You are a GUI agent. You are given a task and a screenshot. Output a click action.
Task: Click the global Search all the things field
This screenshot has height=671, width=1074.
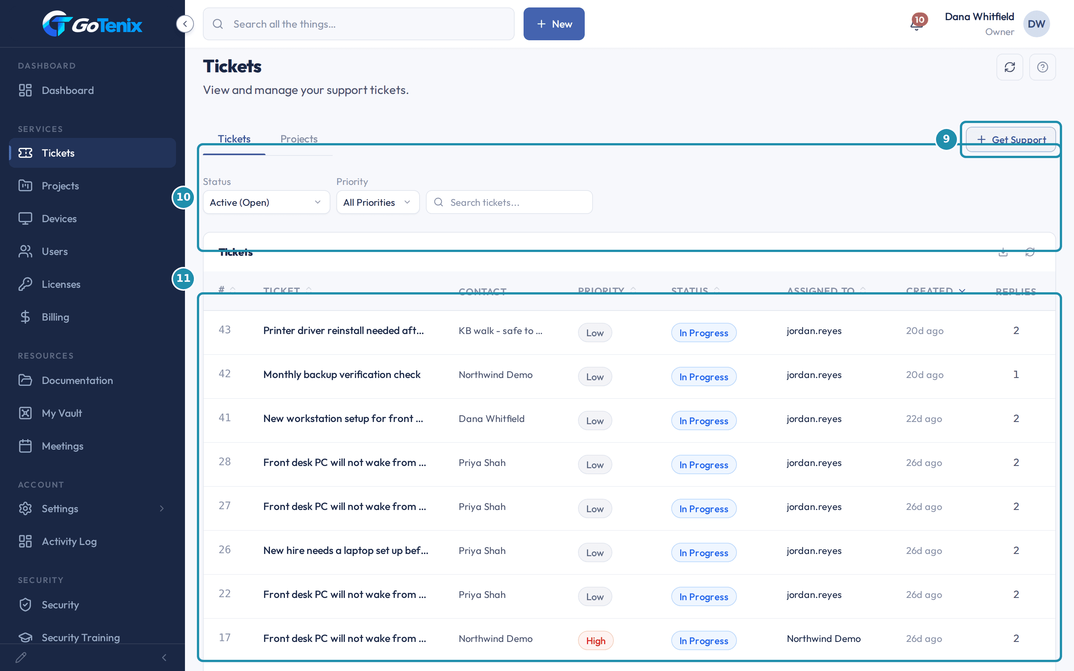pyautogui.click(x=359, y=24)
